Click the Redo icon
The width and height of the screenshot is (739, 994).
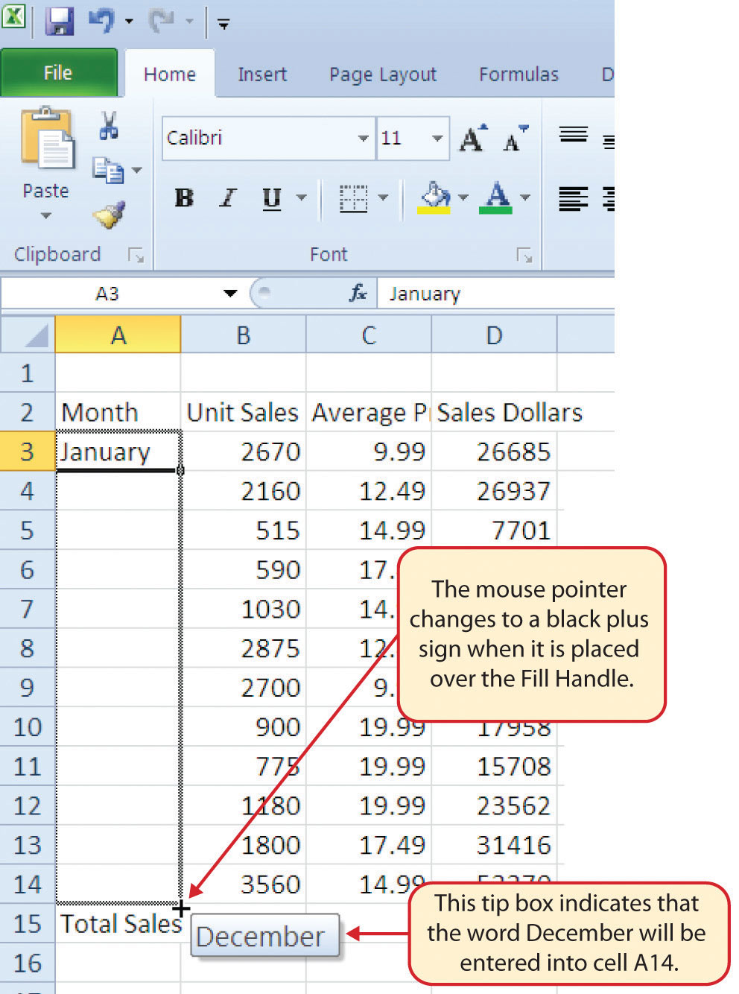pyautogui.click(x=162, y=21)
